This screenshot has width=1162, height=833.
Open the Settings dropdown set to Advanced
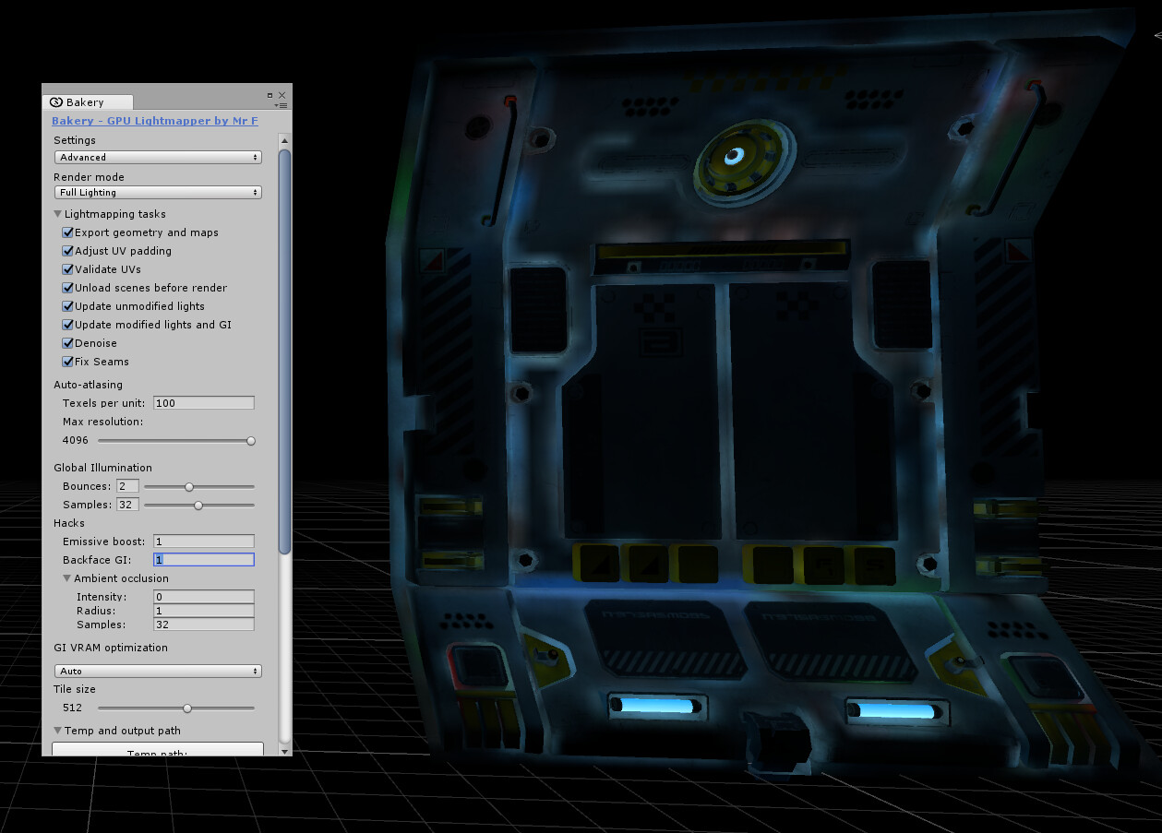[157, 157]
